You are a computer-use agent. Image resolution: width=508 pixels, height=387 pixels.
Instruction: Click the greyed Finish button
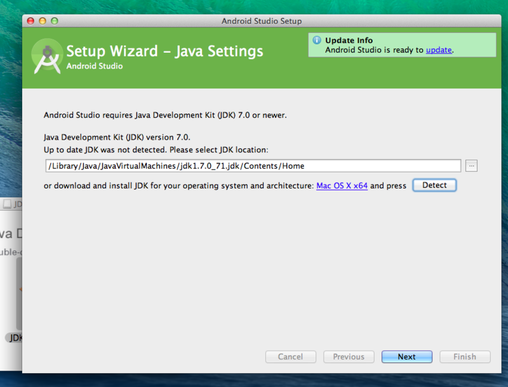pyautogui.click(x=465, y=357)
